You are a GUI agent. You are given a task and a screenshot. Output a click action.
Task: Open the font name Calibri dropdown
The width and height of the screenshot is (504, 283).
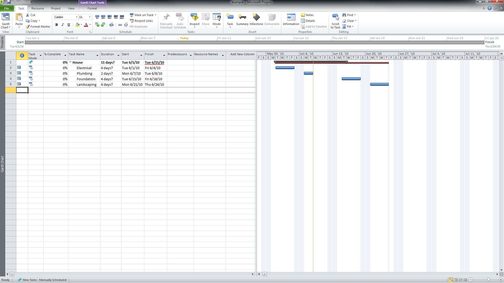(77, 17)
